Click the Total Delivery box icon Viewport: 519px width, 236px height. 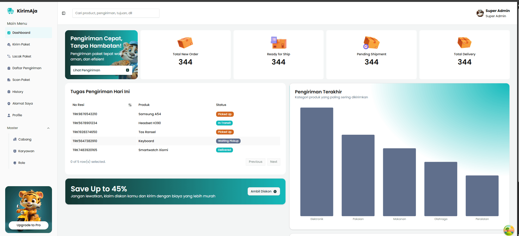[x=465, y=42]
